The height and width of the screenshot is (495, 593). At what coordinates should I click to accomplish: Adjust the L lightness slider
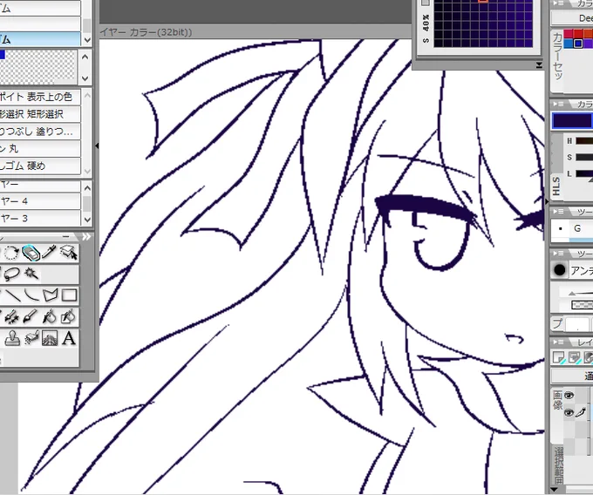click(584, 173)
